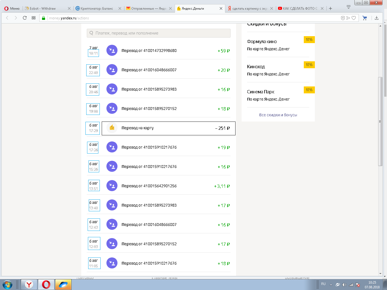Image resolution: width=387 pixels, height=290 pixels.
Task: Open the Speed Dial start page
Action: pyautogui.click(x=33, y=18)
